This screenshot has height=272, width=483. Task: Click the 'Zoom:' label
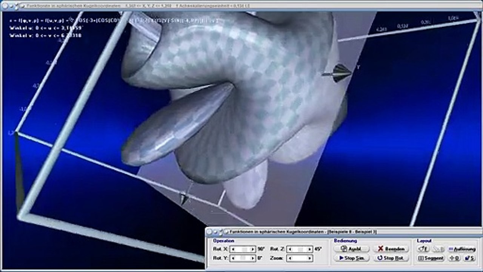pos(277,258)
